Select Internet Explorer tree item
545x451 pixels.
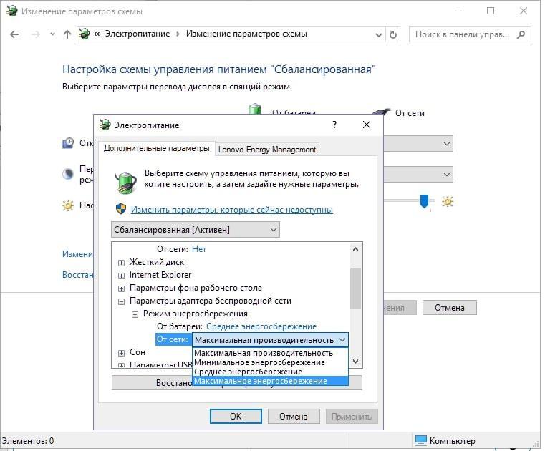160,275
